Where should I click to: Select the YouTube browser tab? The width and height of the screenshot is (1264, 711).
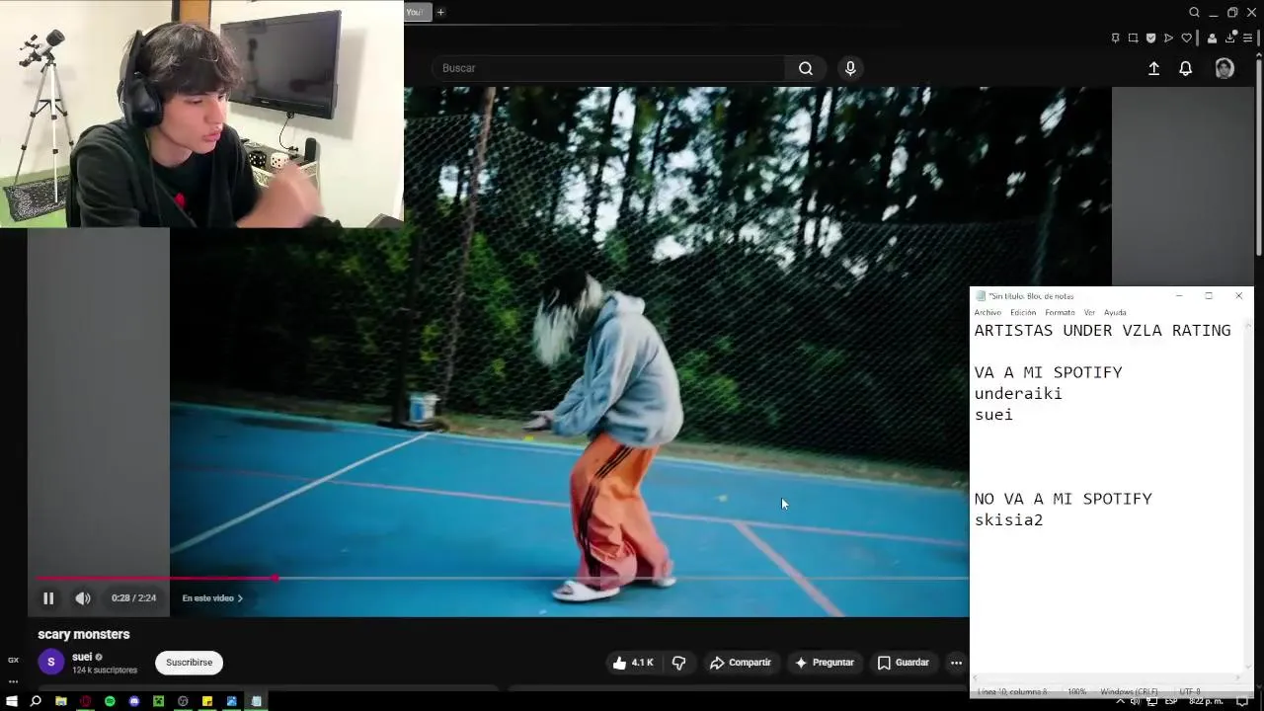click(415, 12)
